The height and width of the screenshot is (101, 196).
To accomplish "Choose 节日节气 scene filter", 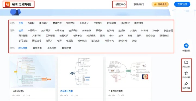I will pyautogui.click(x=109, y=41).
